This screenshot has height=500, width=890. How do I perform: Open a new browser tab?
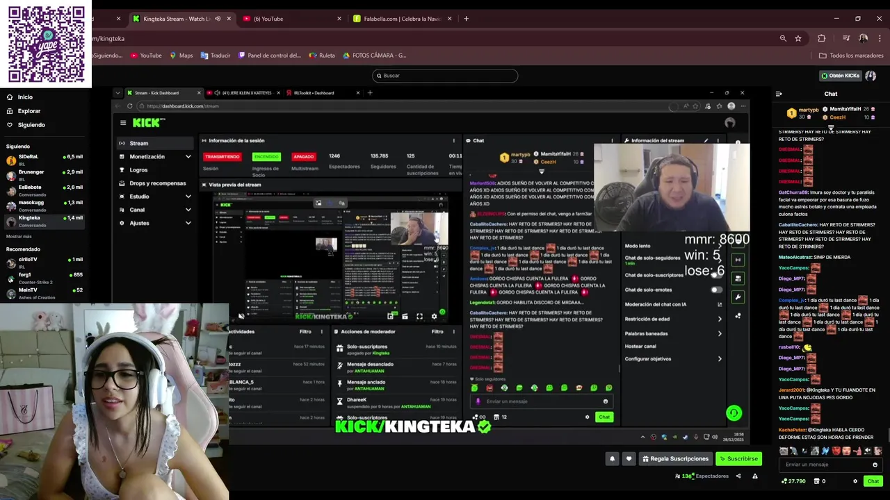click(x=466, y=19)
